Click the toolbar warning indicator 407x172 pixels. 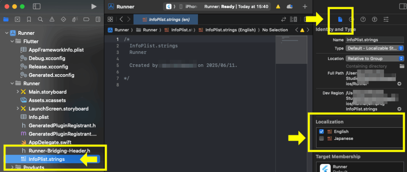click(278, 7)
